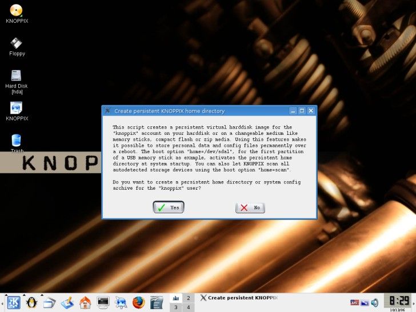The image size is (416, 312).
Task: Minimize the Create persistent KNOPPIX dialog
Action: [293, 111]
